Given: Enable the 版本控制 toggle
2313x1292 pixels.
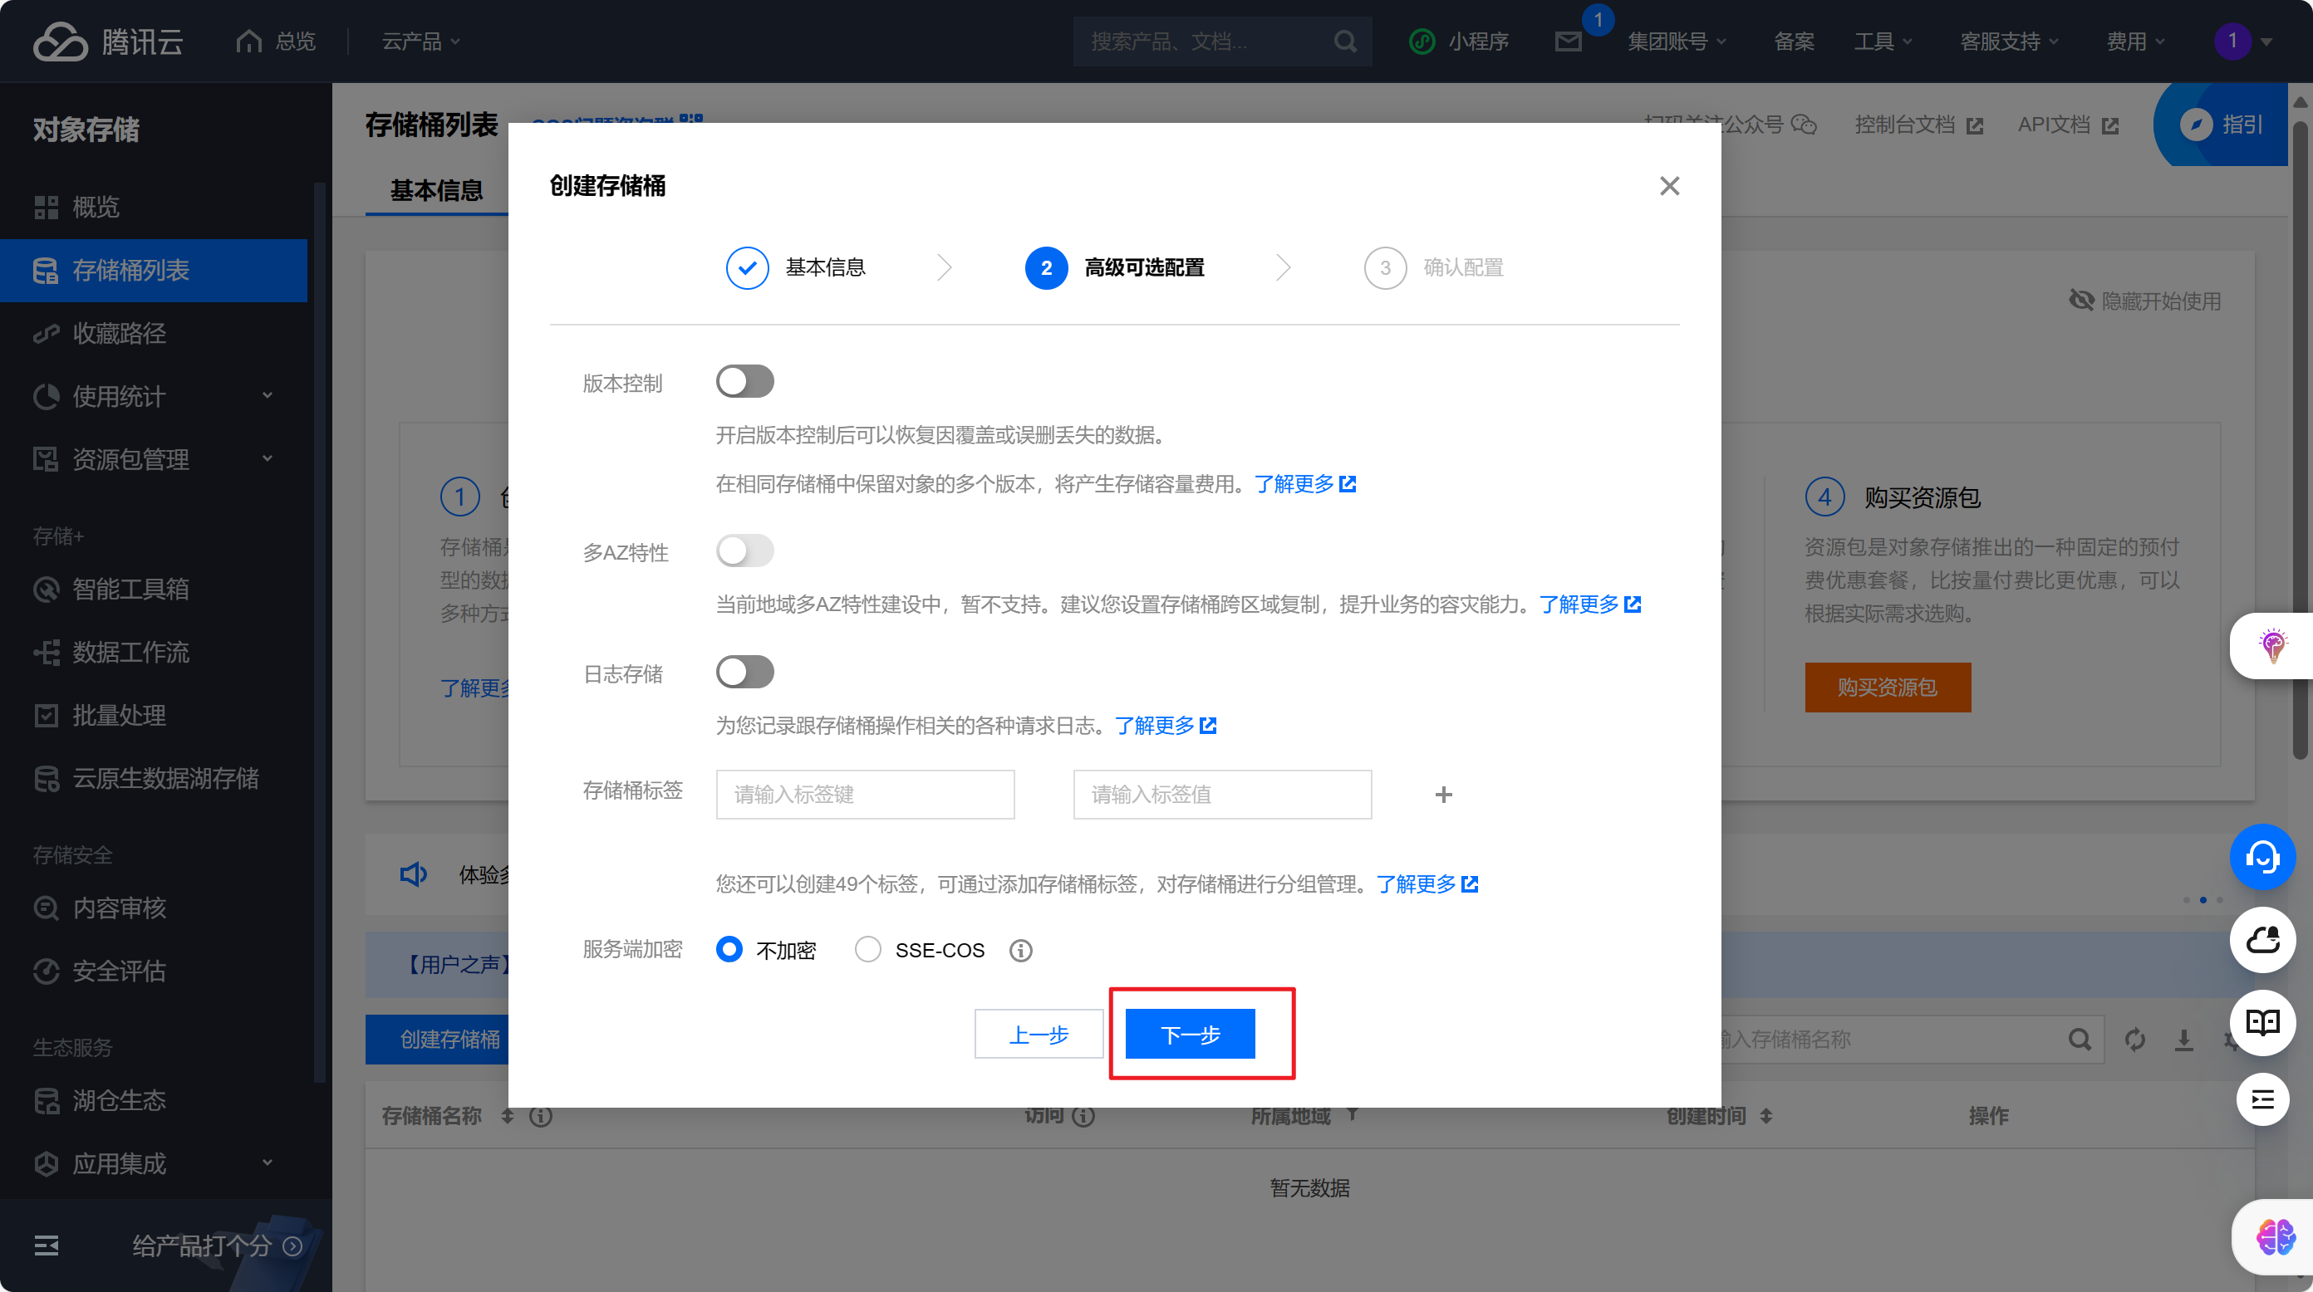Looking at the screenshot, I should pyautogui.click(x=744, y=381).
